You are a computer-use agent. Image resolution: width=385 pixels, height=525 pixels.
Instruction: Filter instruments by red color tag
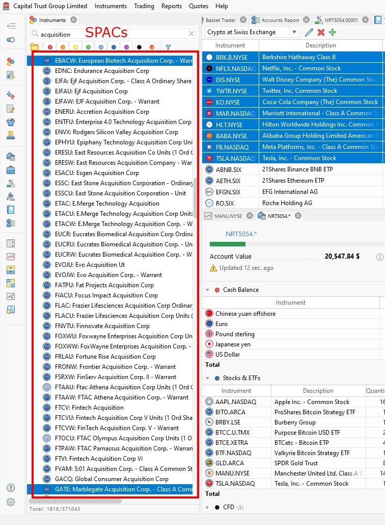50,47
